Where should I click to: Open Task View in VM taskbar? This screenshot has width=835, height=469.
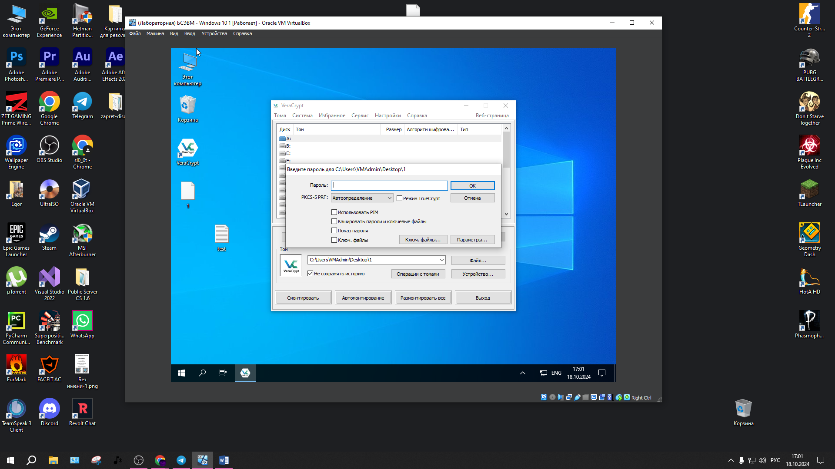(x=223, y=373)
